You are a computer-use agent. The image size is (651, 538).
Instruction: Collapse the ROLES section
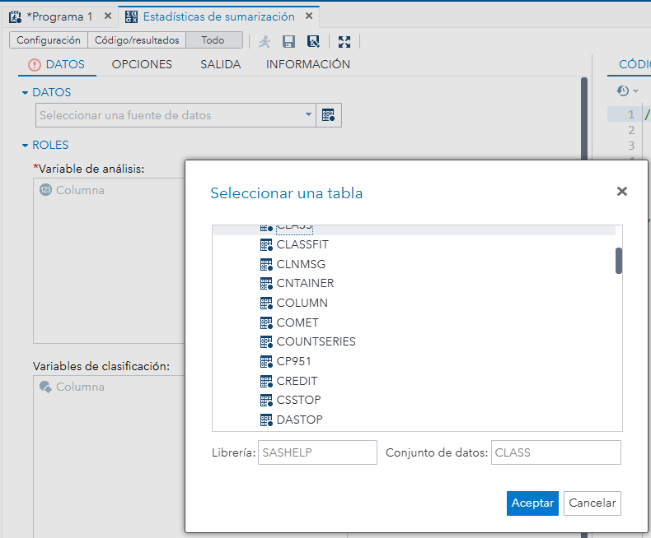(26, 146)
